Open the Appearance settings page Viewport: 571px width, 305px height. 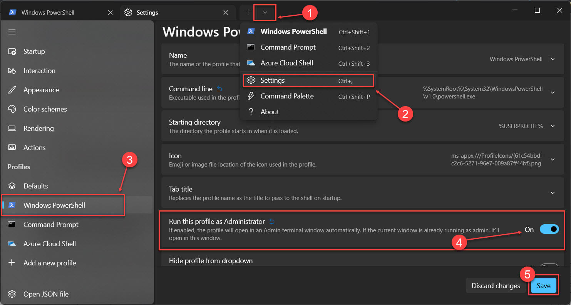point(77,90)
